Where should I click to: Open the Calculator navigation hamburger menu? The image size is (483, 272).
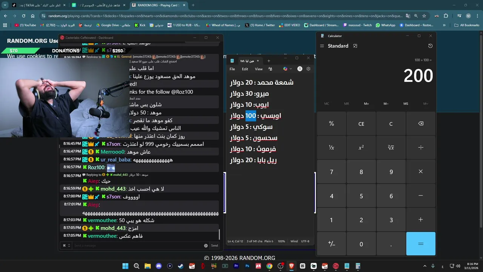[322, 46]
